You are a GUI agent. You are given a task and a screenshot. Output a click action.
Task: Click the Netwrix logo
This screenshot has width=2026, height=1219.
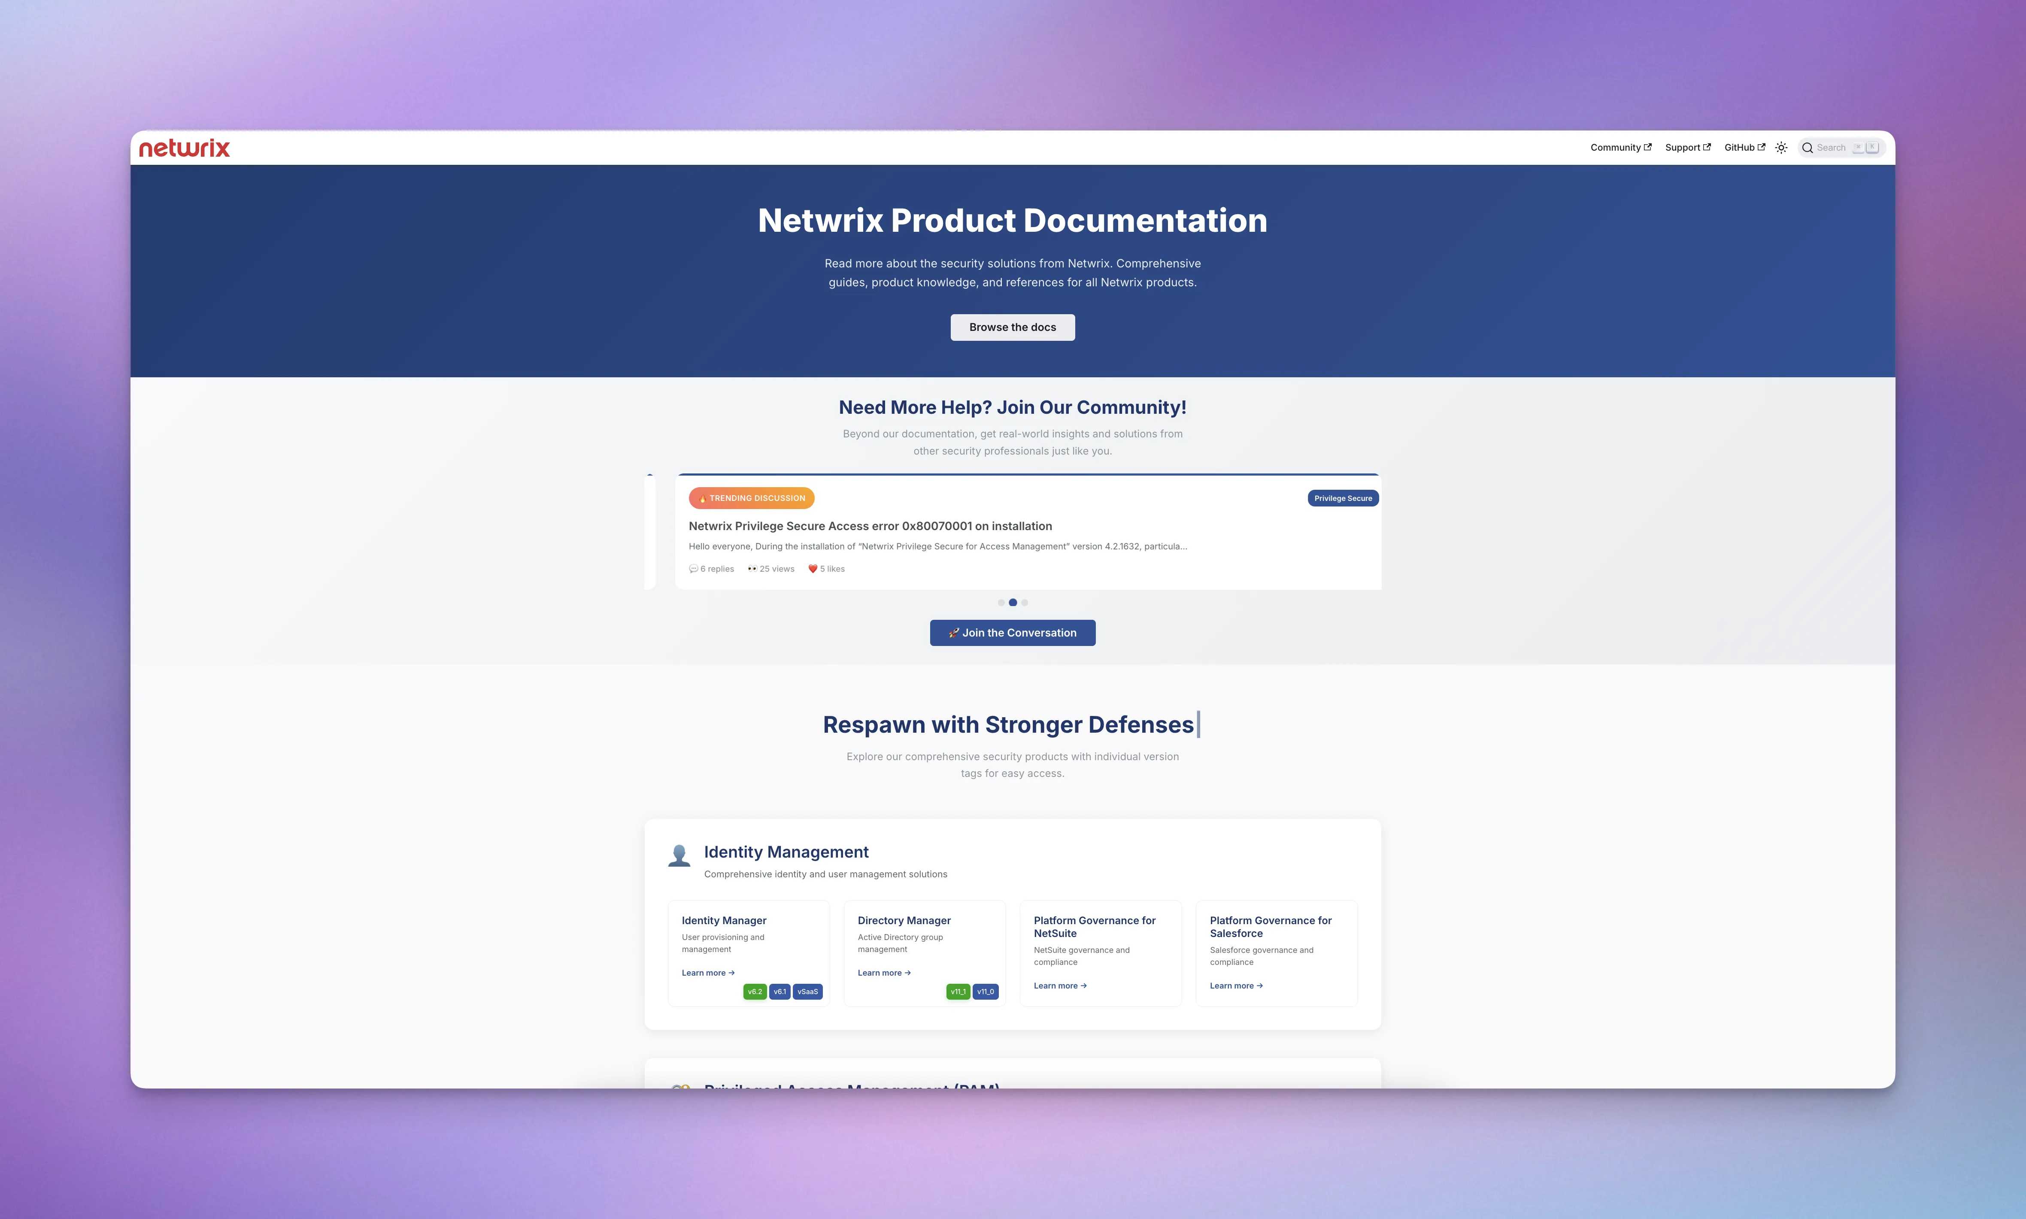[184, 148]
